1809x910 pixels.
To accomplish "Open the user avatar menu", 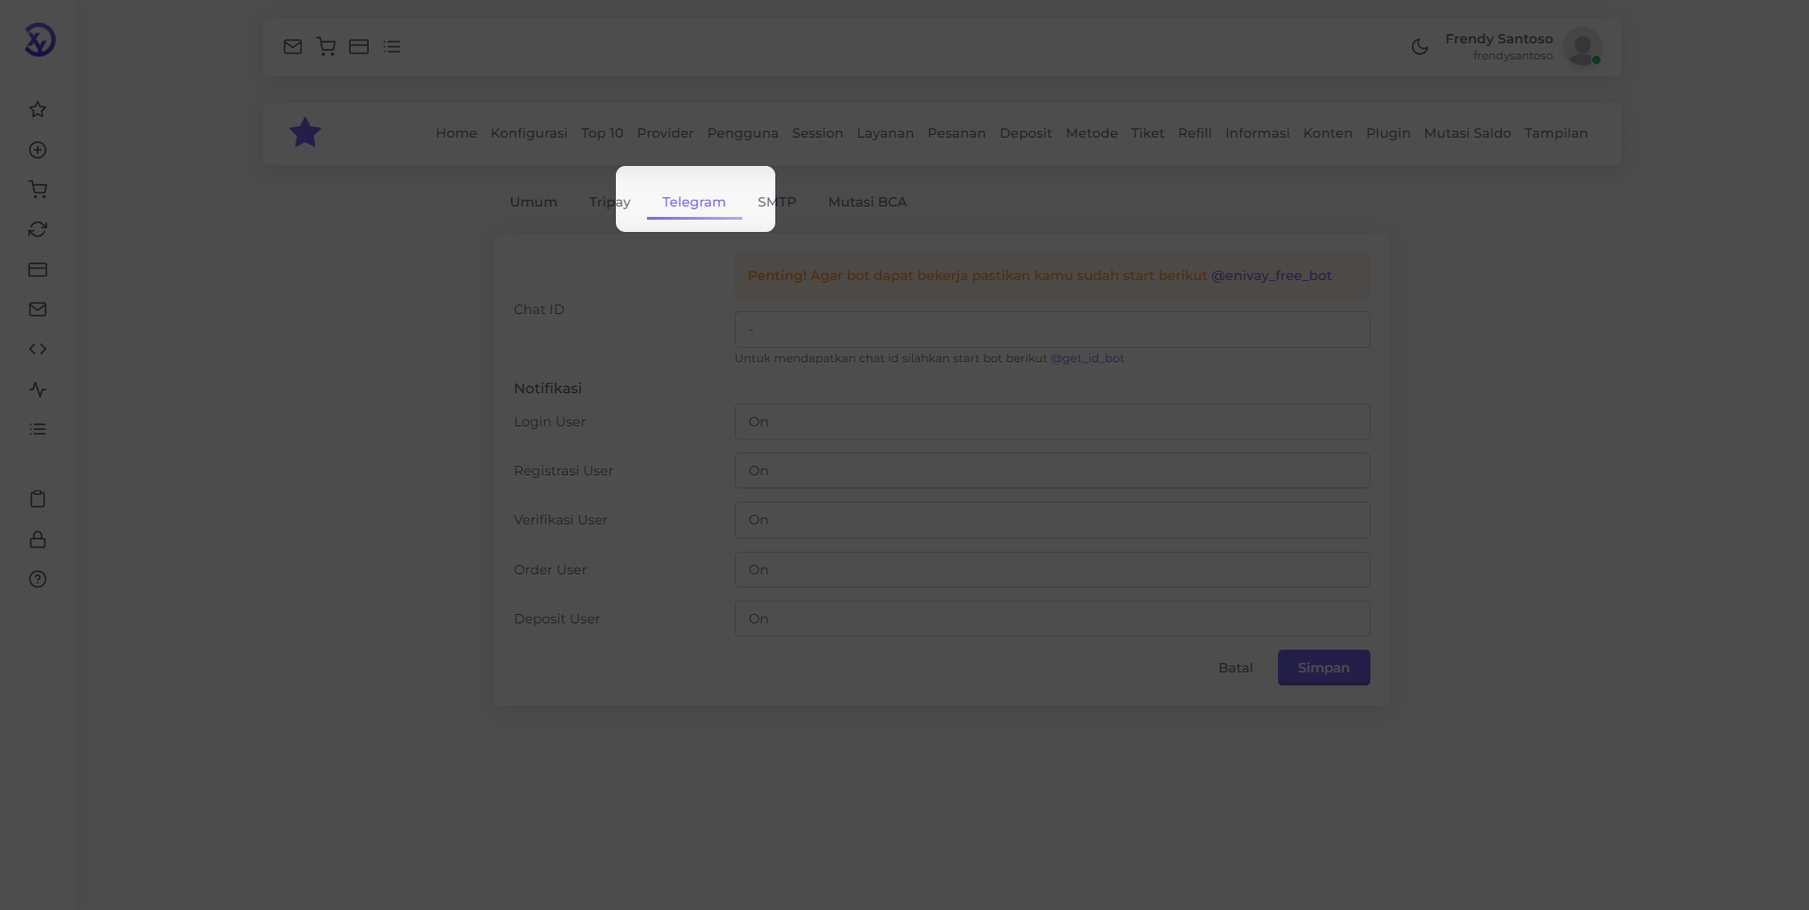I will [1583, 46].
